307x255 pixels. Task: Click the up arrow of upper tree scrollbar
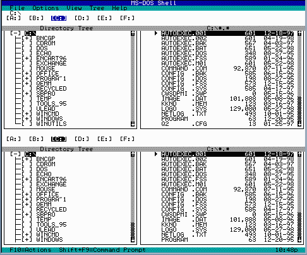[x=133, y=33]
